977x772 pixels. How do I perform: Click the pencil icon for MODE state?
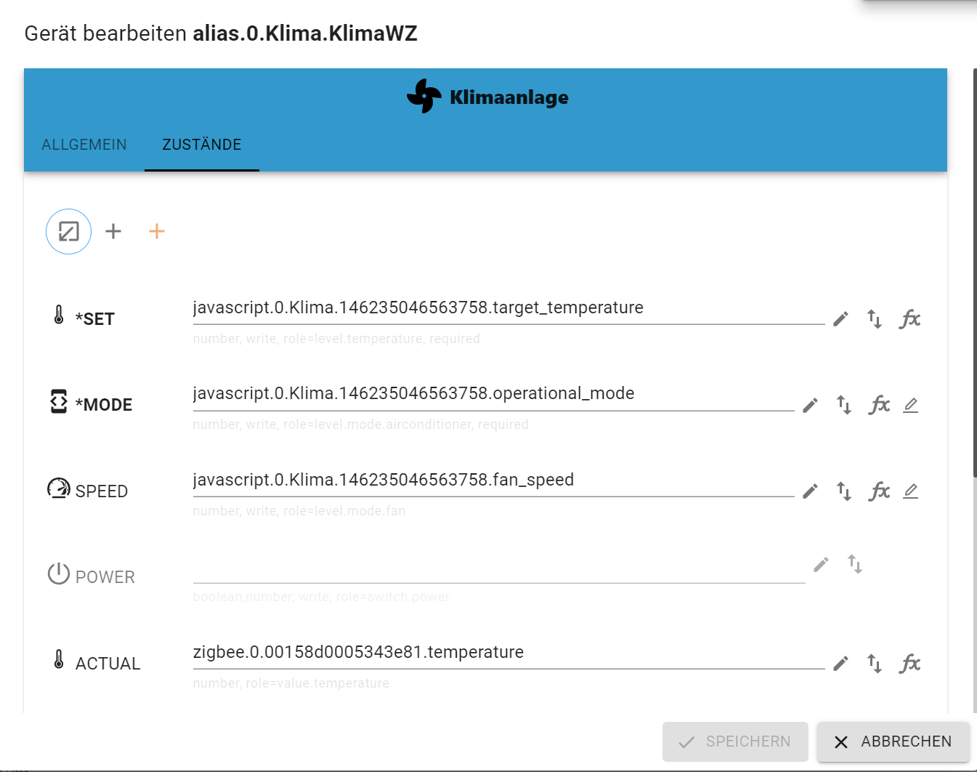(x=810, y=405)
